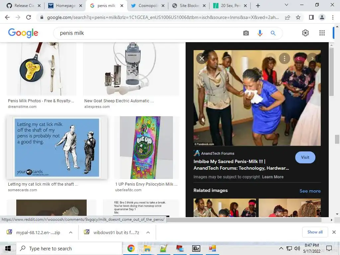Click the browser forward arrow

coord(18,17)
